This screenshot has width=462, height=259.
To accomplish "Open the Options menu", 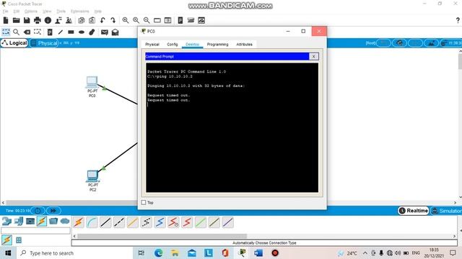I will tap(31, 12).
